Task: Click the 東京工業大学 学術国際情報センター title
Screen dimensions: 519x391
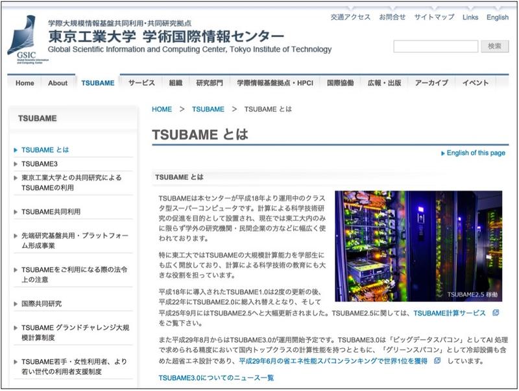Action: click(166, 36)
